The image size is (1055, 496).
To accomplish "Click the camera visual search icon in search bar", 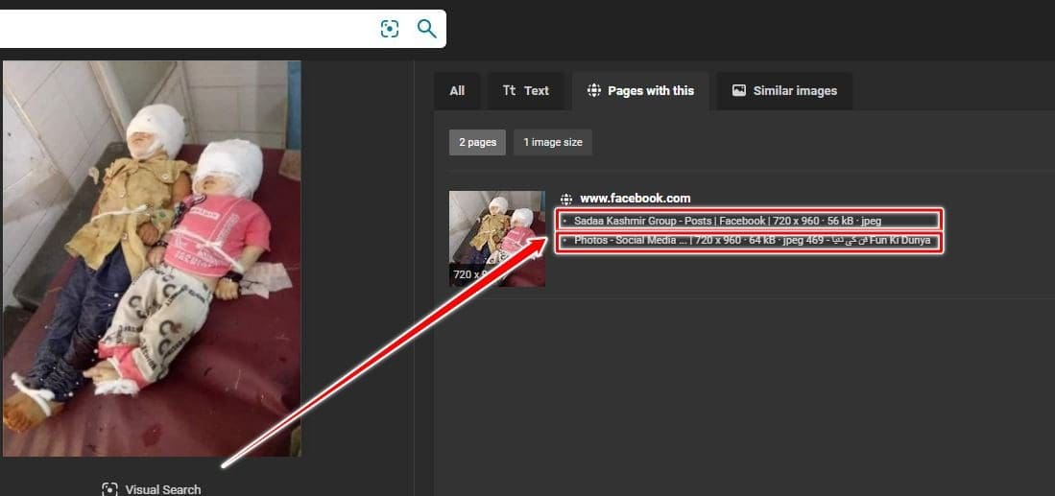I will (389, 29).
